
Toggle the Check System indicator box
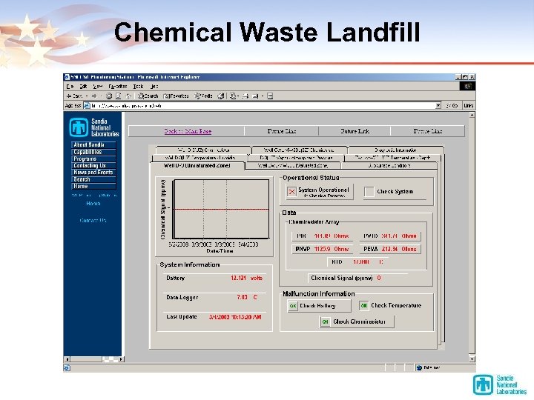point(369,192)
